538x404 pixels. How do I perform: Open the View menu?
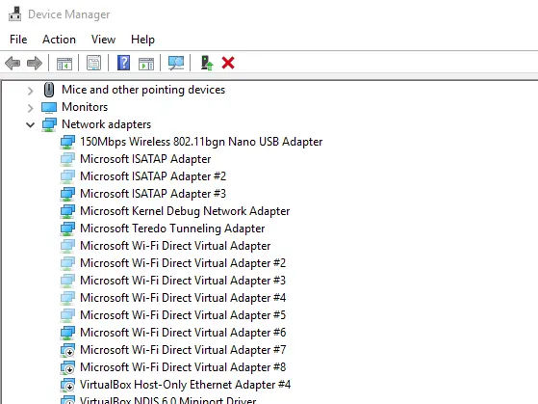103,40
